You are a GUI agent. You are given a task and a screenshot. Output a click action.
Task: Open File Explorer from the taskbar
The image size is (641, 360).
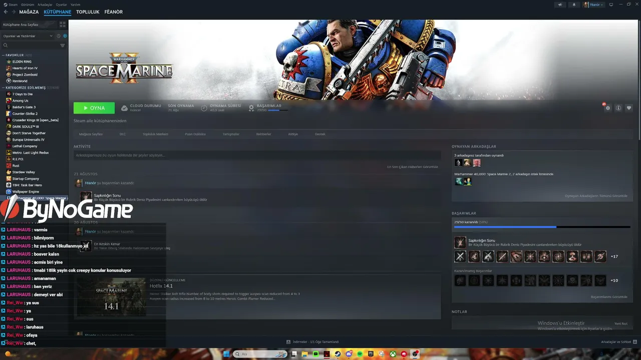pyautogui.click(x=304, y=354)
